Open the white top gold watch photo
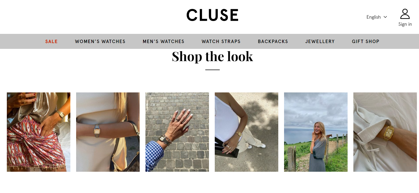Viewport: 419px width, 193px height. pos(247,132)
